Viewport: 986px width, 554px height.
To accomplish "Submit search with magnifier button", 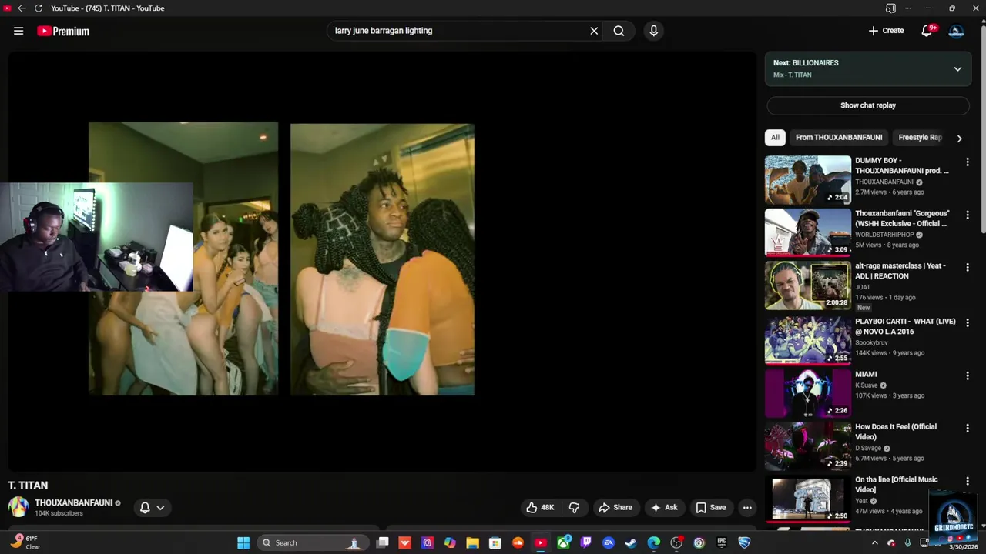I will (619, 31).
